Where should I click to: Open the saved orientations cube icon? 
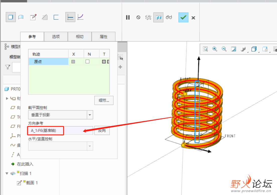[x=254, y=49]
